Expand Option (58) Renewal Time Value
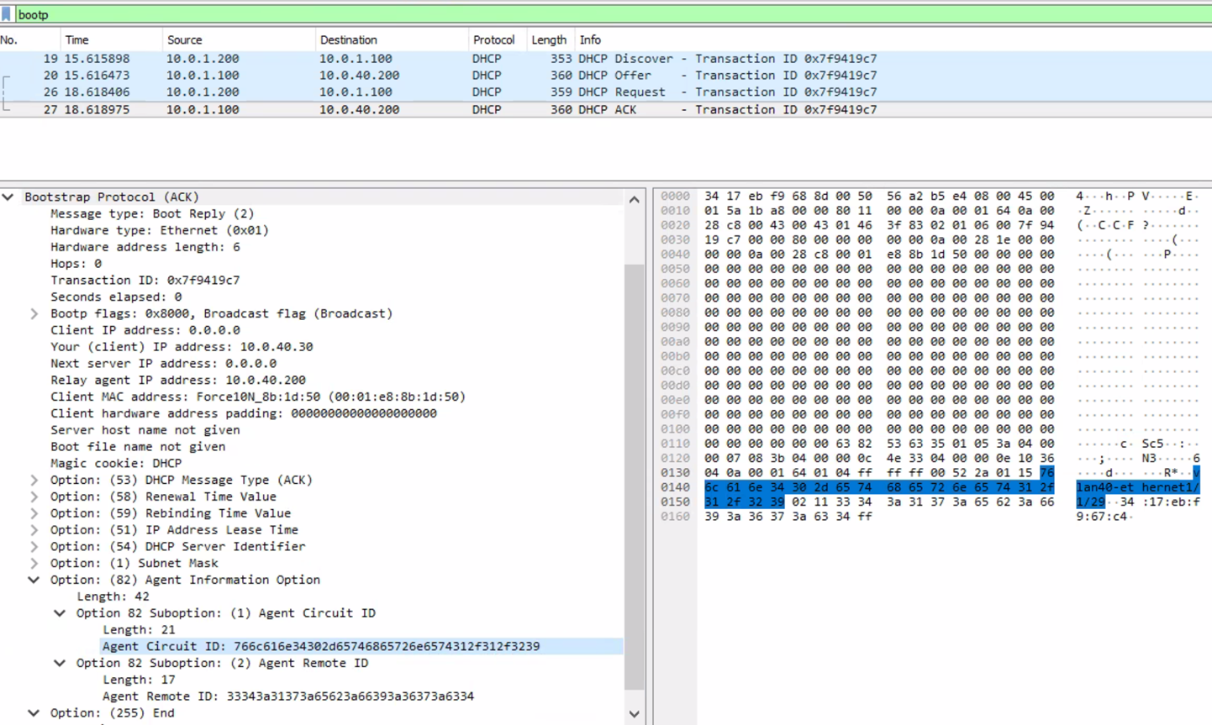Image resolution: width=1212 pixels, height=725 pixels. tap(34, 496)
